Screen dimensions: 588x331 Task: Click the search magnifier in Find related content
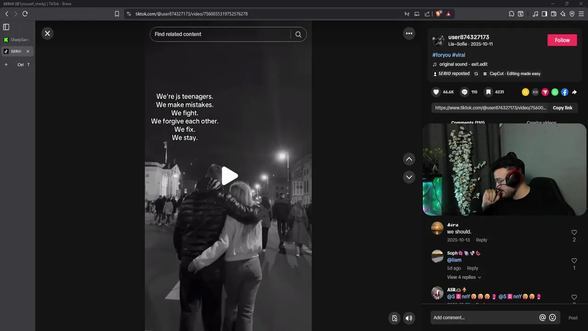(298, 34)
